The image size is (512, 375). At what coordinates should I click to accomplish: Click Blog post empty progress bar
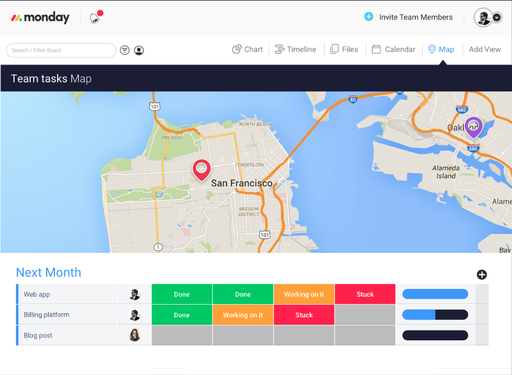tap(435, 335)
